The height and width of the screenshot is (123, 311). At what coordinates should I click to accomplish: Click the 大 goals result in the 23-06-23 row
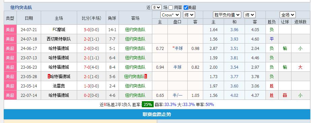300,67
